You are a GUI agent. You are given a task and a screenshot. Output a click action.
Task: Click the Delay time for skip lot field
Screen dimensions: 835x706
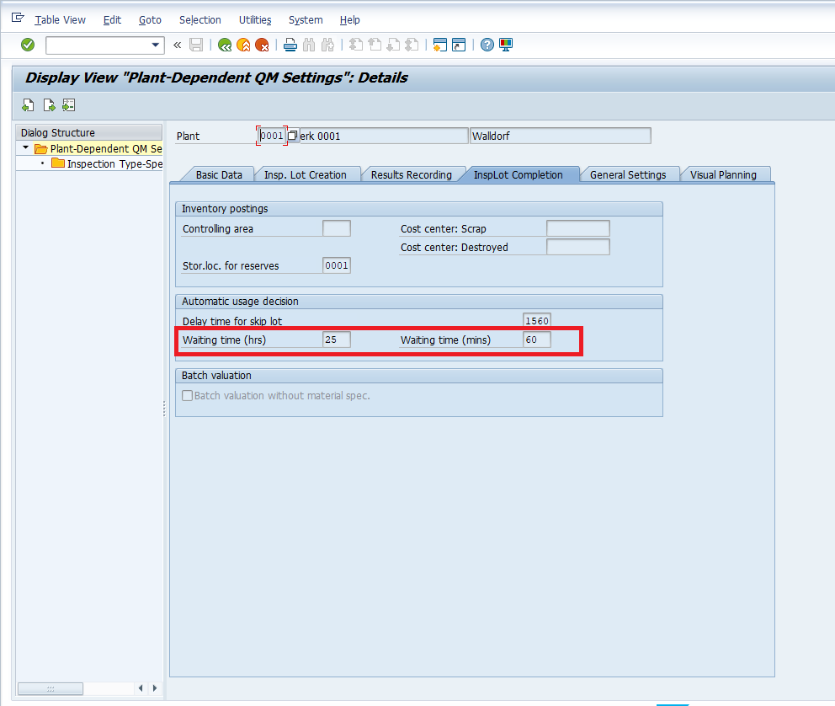(537, 321)
